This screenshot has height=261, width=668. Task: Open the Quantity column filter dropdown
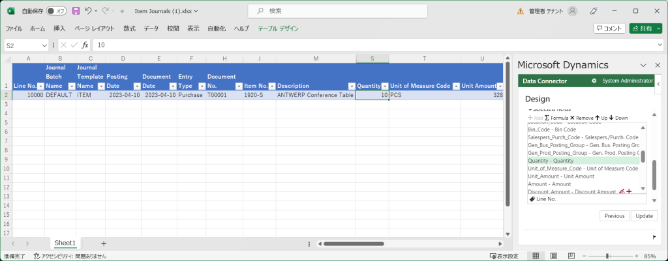point(385,86)
